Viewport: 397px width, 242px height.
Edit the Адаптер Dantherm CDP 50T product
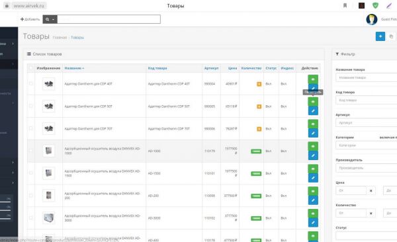coord(313,110)
